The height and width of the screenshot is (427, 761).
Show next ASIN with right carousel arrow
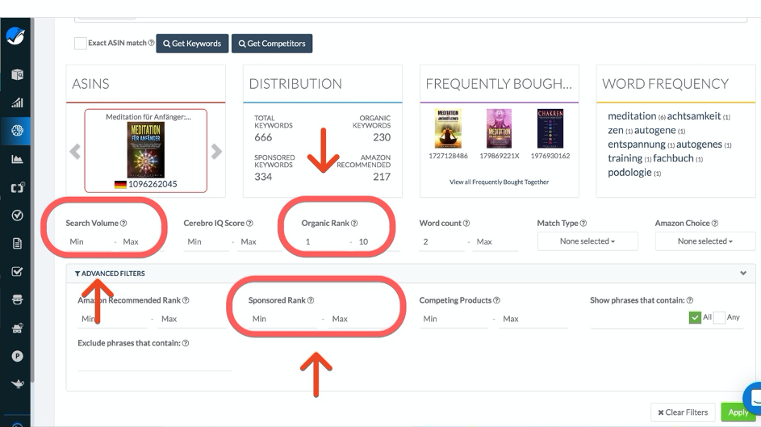(x=216, y=152)
